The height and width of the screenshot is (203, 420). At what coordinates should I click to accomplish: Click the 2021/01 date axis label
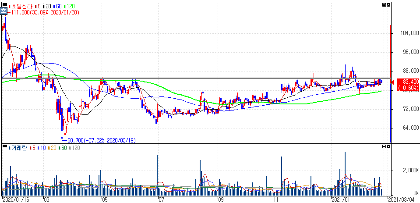[341, 200]
